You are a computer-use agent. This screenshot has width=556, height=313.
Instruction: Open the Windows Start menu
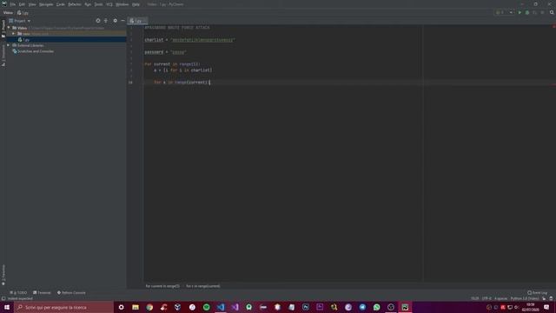tap(7, 307)
